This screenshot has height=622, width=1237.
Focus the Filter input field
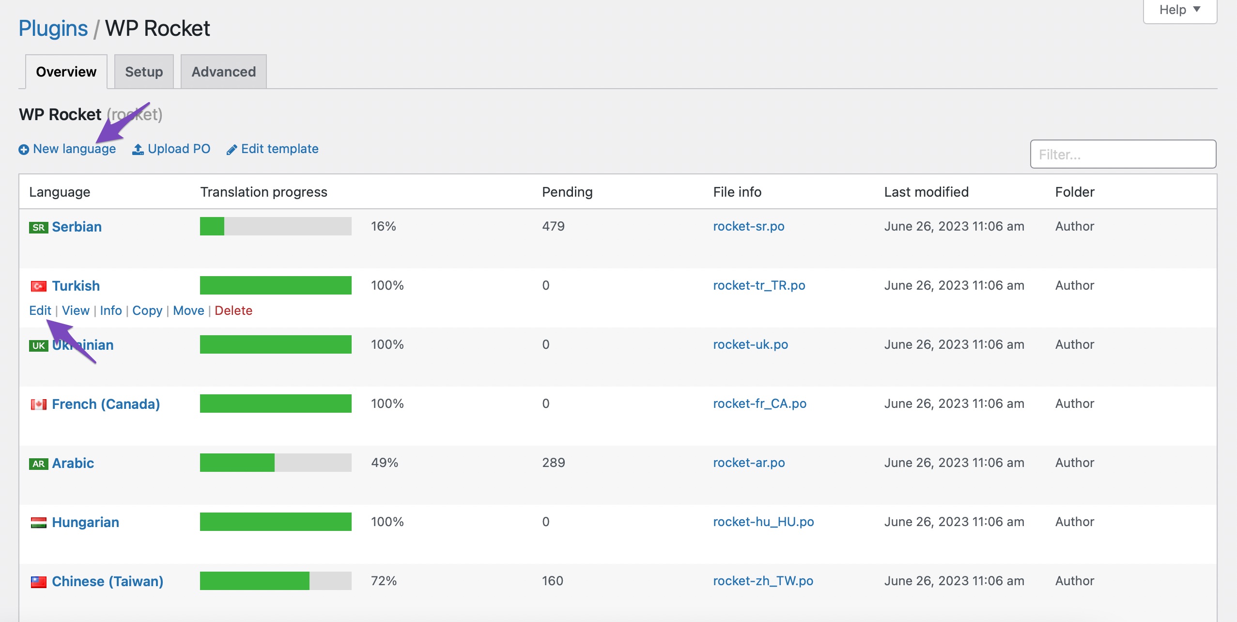[x=1123, y=154]
